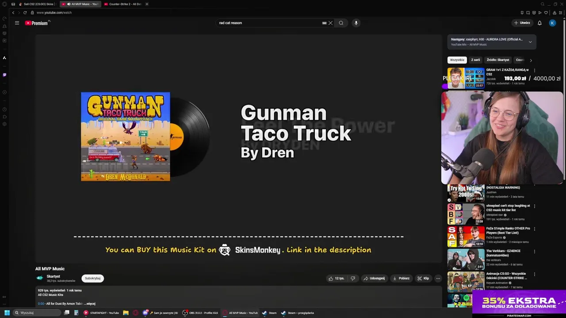Open options for ohnepixel can't stop laughing video
The height and width of the screenshot is (318, 566).
pyautogui.click(x=535, y=206)
